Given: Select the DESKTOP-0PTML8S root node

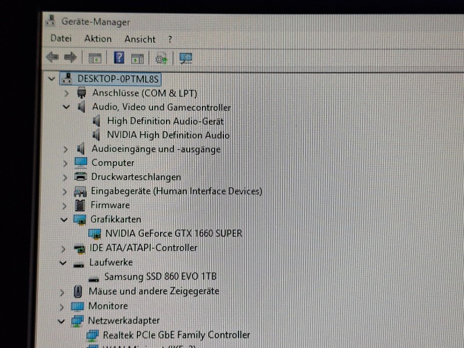Looking at the screenshot, I should pos(118,78).
